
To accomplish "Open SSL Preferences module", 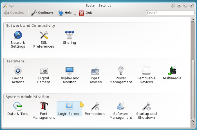I will click(x=44, y=39).
